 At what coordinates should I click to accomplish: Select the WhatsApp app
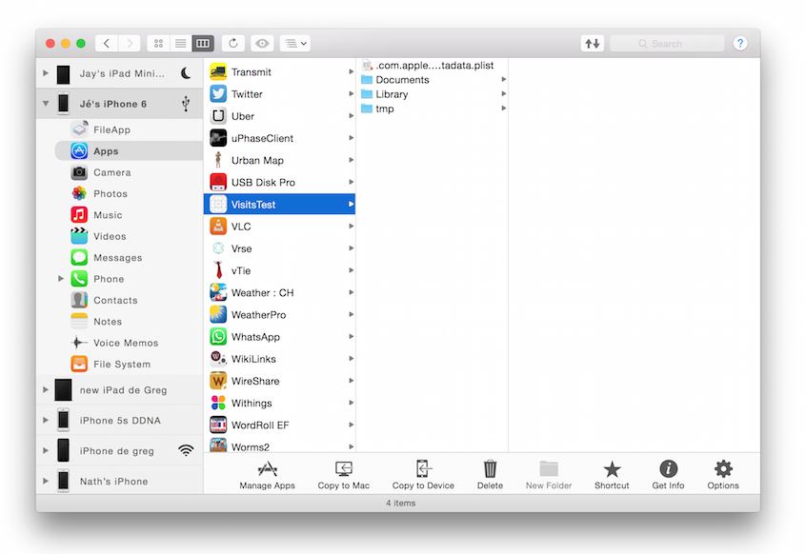[280, 337]
